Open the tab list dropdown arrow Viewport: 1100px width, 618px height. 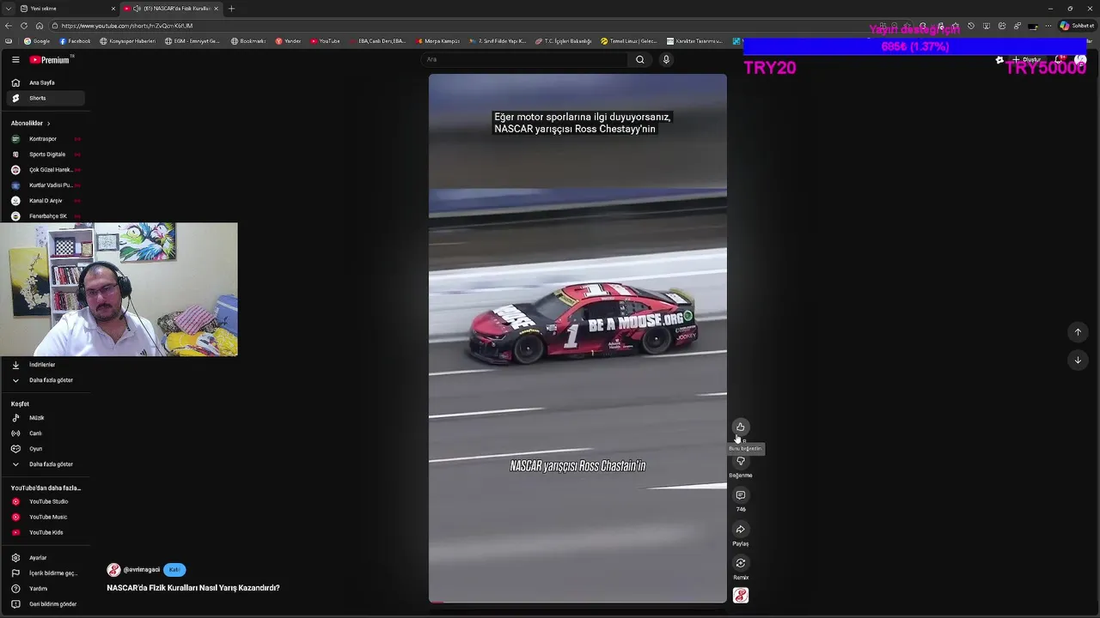click(x=8, y=9)
